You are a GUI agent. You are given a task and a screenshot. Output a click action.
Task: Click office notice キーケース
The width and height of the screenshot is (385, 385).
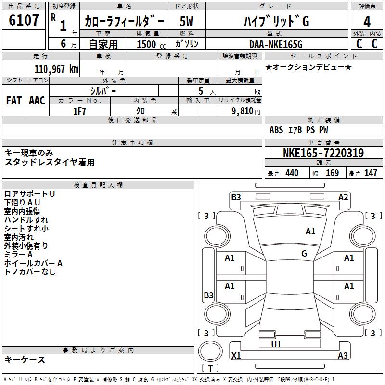[x=25, y=359]
